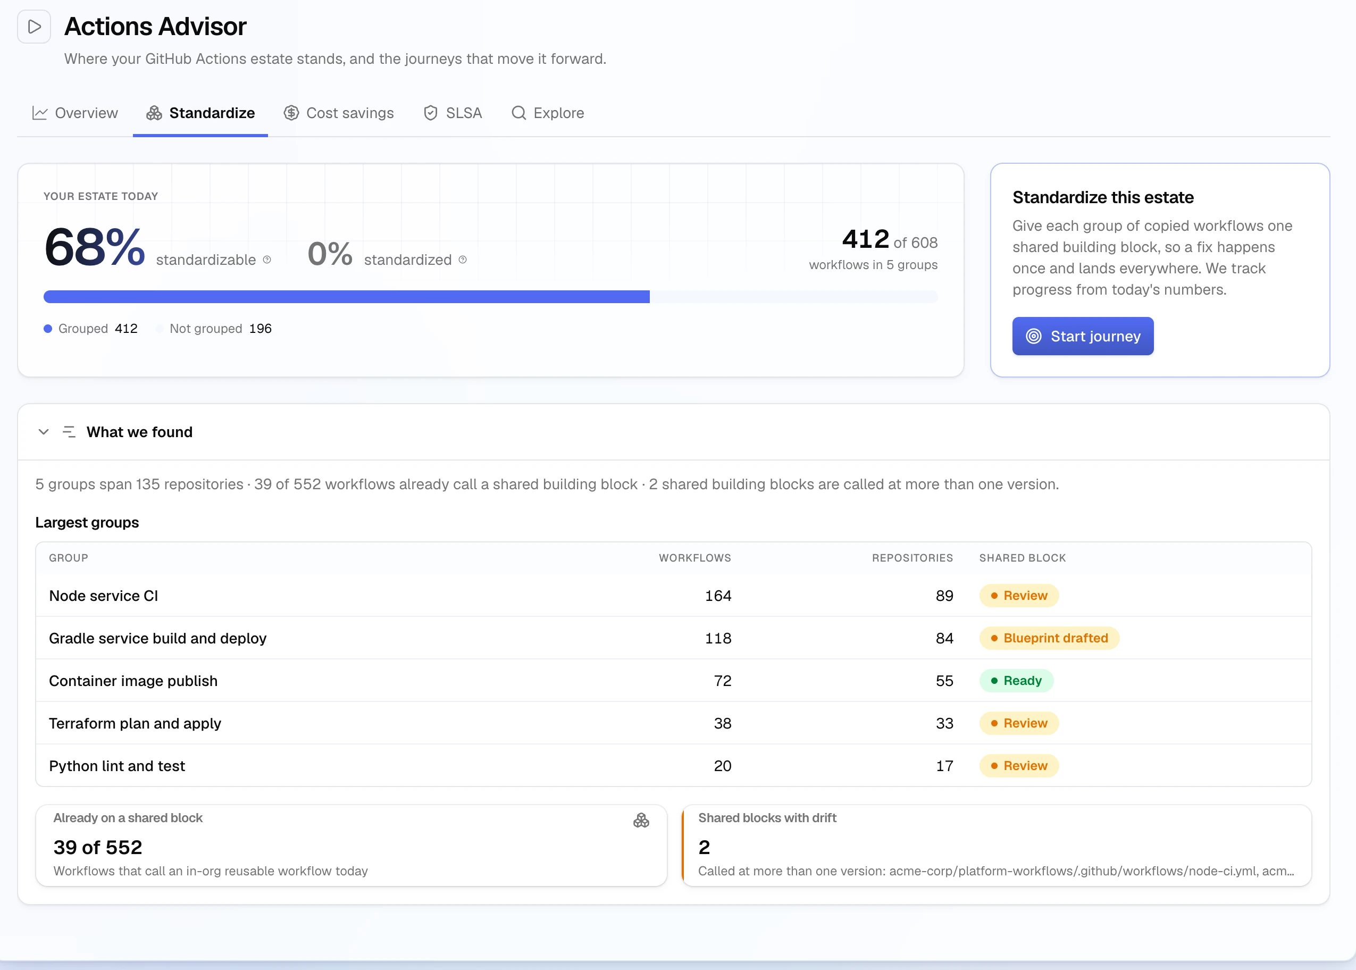The width and height of the screenshot is (1356, 970).
Task: Select Terraform plan and apply group
Action: [x=674, y=723]
